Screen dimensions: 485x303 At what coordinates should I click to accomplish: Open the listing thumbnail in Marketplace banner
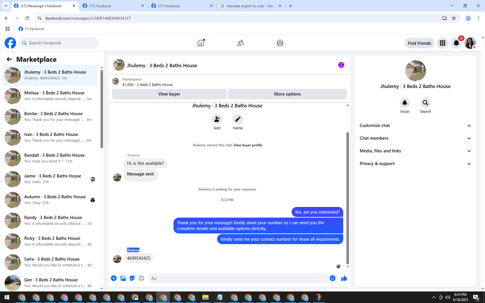115,81
